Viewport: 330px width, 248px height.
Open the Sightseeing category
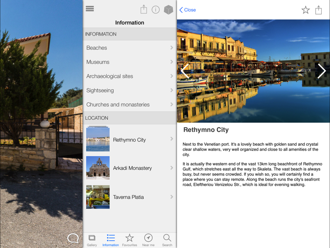point(130,90)
